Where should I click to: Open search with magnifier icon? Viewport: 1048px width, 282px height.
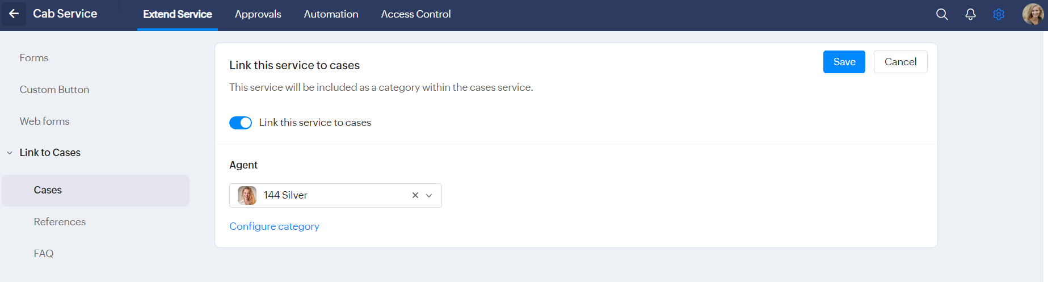(942, 14)
